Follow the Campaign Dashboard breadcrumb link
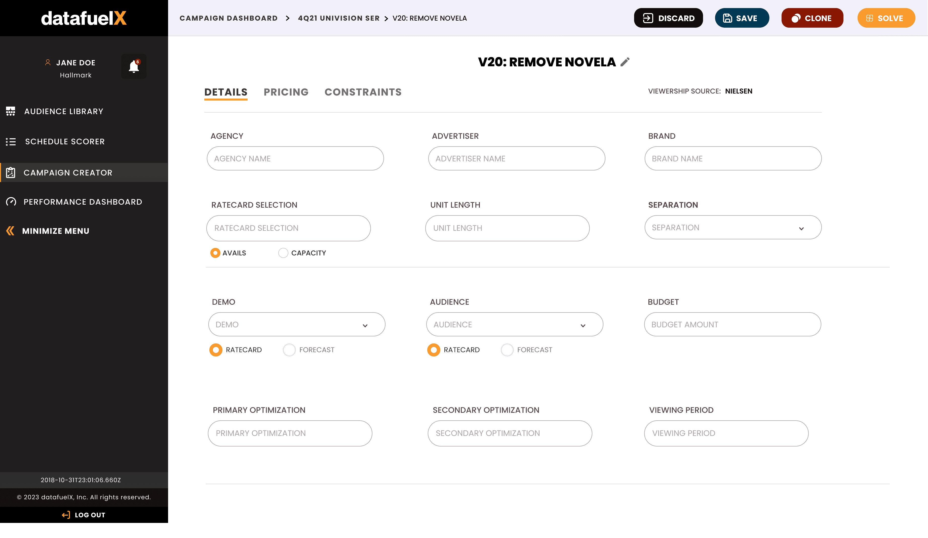 tap(229, 18)
